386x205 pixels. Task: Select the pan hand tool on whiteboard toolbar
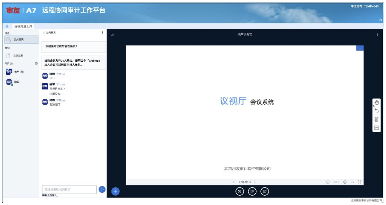(x=377, y=102)
